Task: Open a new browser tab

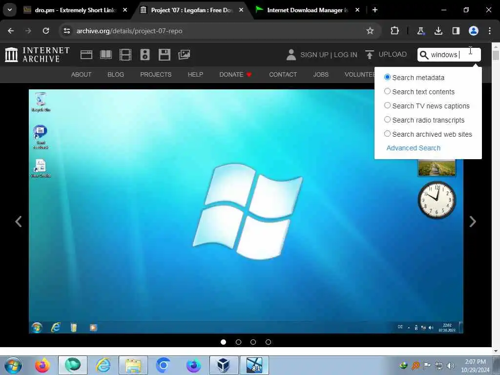Action: point(375,10)
